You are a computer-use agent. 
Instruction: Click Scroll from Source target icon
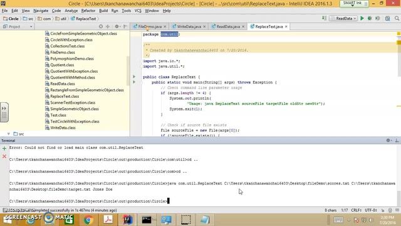point(101,26)
